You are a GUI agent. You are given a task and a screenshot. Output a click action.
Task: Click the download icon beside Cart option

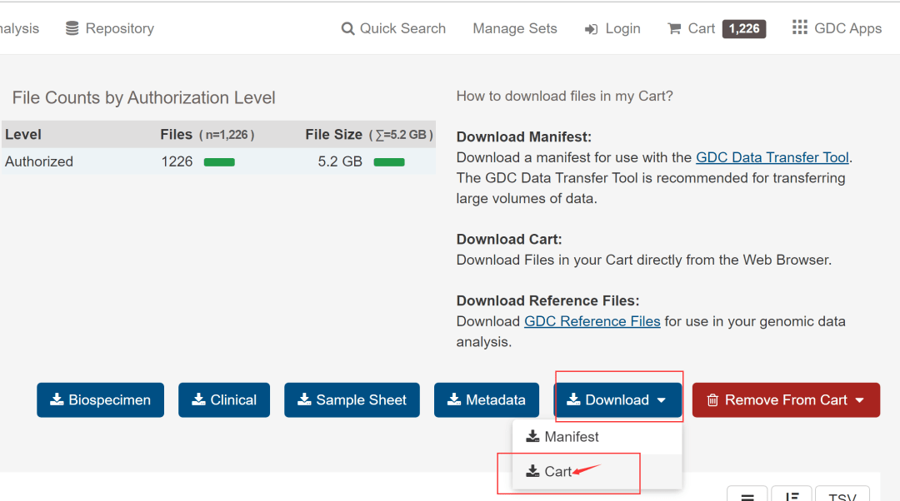532,471
